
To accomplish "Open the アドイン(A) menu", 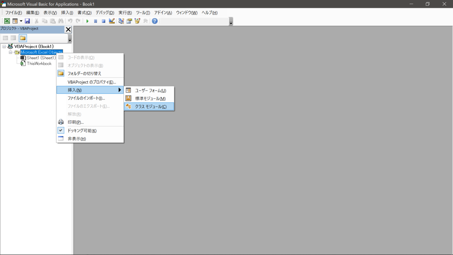I will coord(163,13).
